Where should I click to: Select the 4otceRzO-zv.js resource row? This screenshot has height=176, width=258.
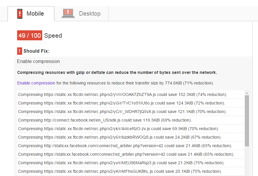click(x=118, y=129)
